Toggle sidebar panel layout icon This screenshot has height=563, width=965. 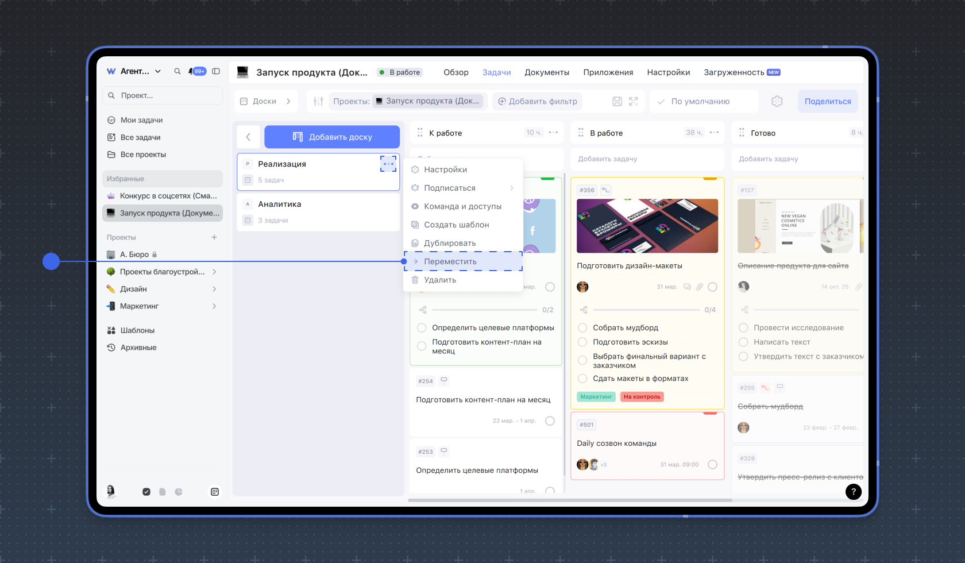(216, 71)
